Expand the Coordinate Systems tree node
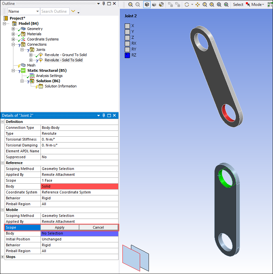This screenshot has height=274, width=273. click(x=13, y=39)
